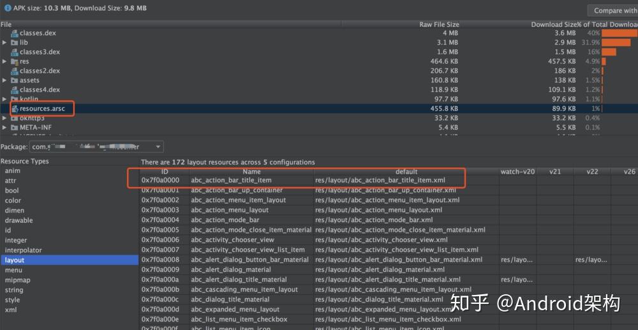Select the id resource type
The image size is (638, 330).
pos(8,230)
